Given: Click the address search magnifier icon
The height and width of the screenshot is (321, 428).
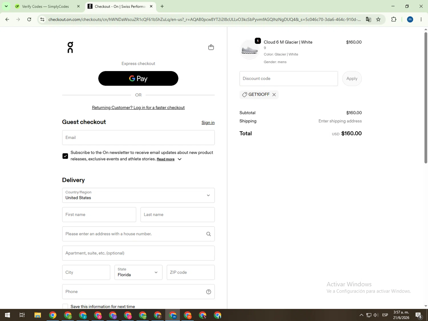Looking at the screenshot, I should click(209, 234).
